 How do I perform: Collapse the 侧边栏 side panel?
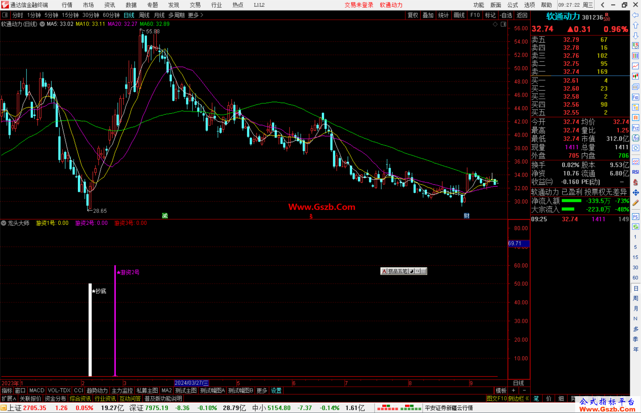[518, 398]
